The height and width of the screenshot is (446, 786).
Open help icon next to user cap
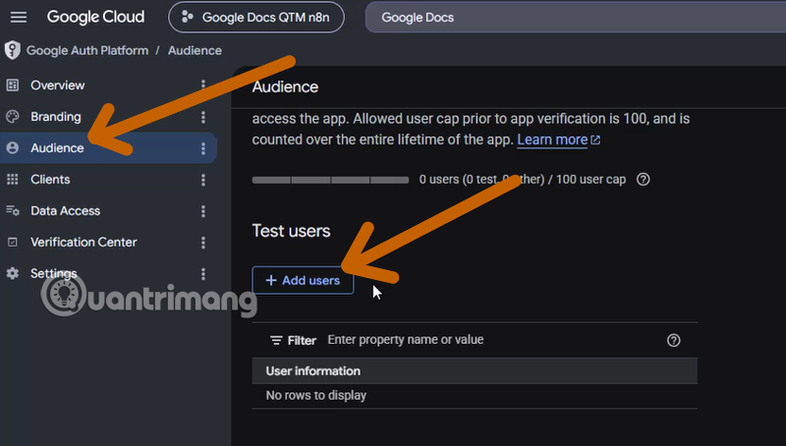(x=644, y=180)
